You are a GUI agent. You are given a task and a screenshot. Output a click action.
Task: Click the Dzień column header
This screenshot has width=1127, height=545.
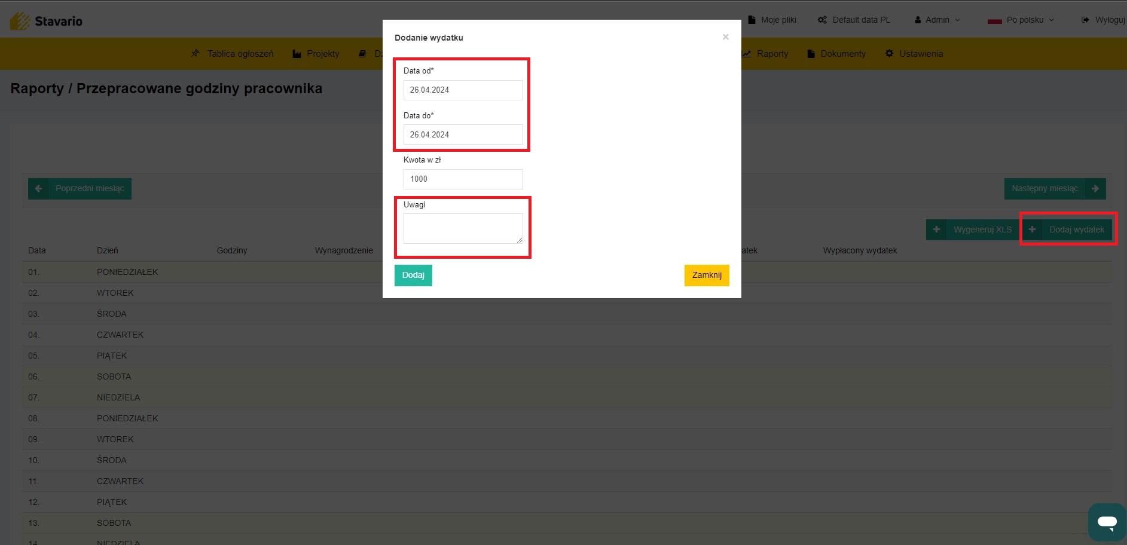(x=108, y=250)
